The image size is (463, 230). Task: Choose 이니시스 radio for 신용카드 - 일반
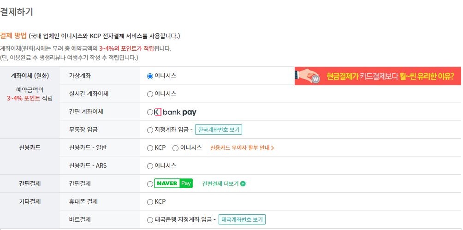pyautogui.click(x=175, y=148)
